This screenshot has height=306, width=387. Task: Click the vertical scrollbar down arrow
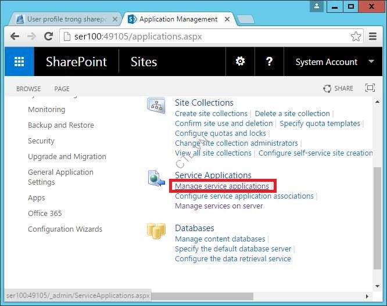[377, 286]
